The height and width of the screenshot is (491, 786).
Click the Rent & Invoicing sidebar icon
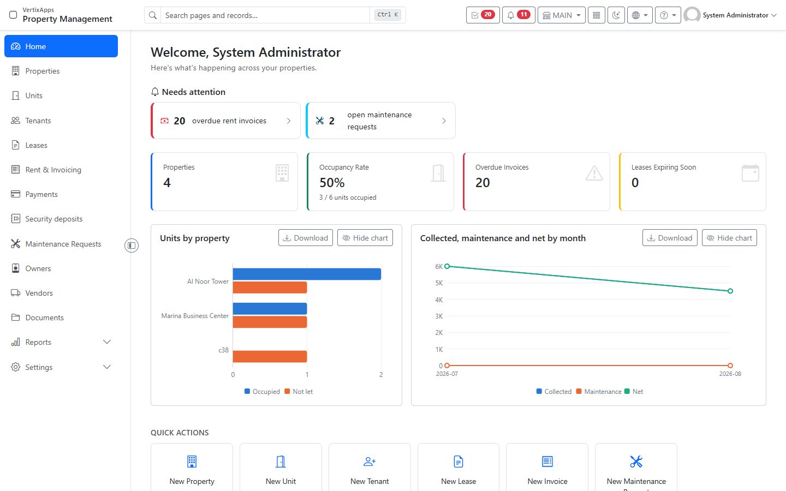pos(15,170)
